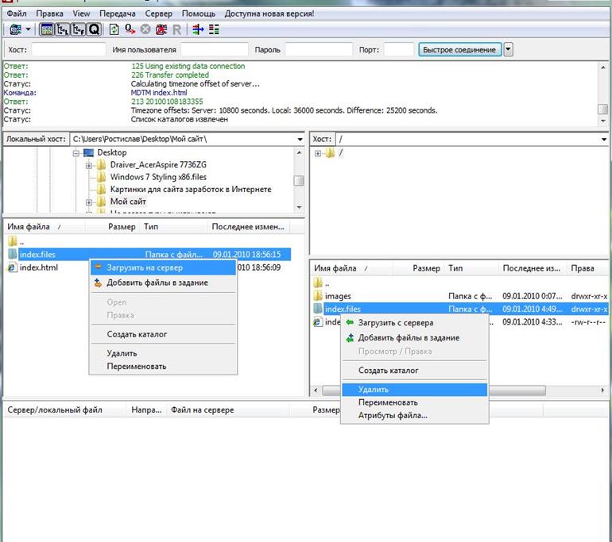Toggle the local directory tree display
This screenshot has height=542, width=612.
click(x=62, y=29)
